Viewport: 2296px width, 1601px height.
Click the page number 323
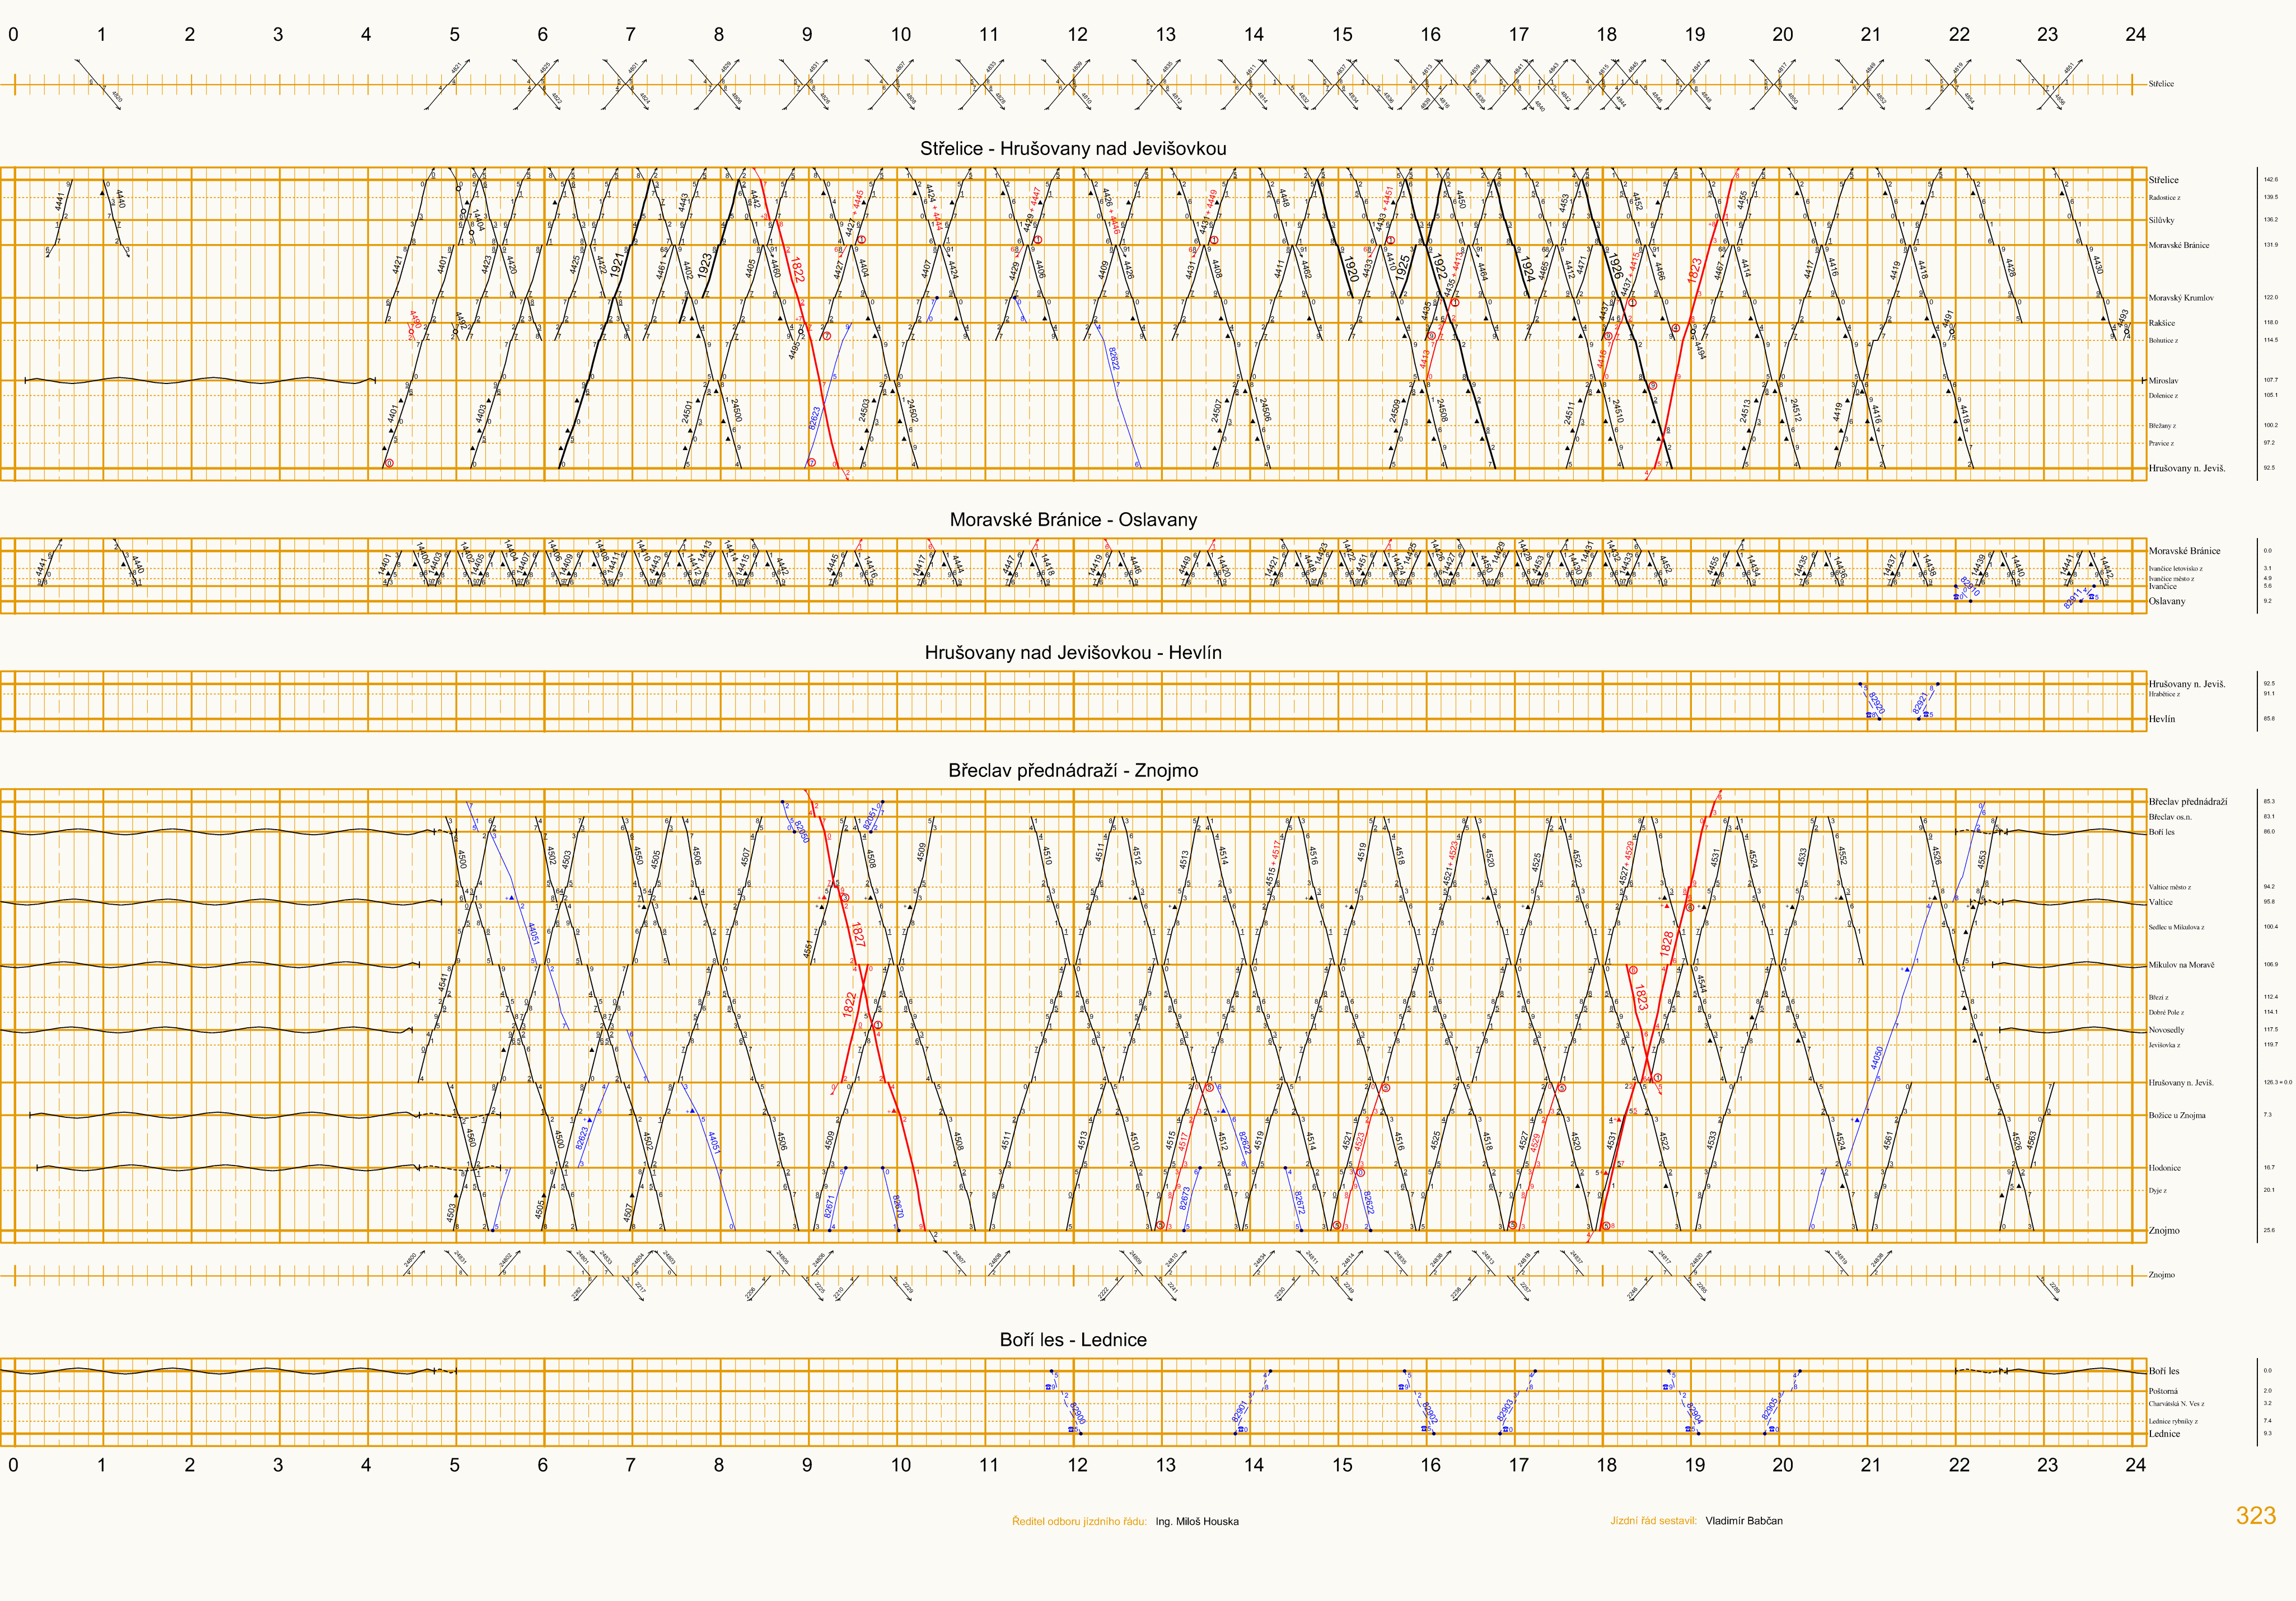2255,1516
